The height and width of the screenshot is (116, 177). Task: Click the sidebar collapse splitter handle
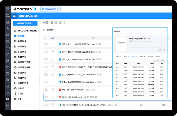(x=40, y=80)
